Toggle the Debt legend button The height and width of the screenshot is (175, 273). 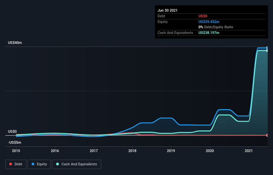(16, 164)
